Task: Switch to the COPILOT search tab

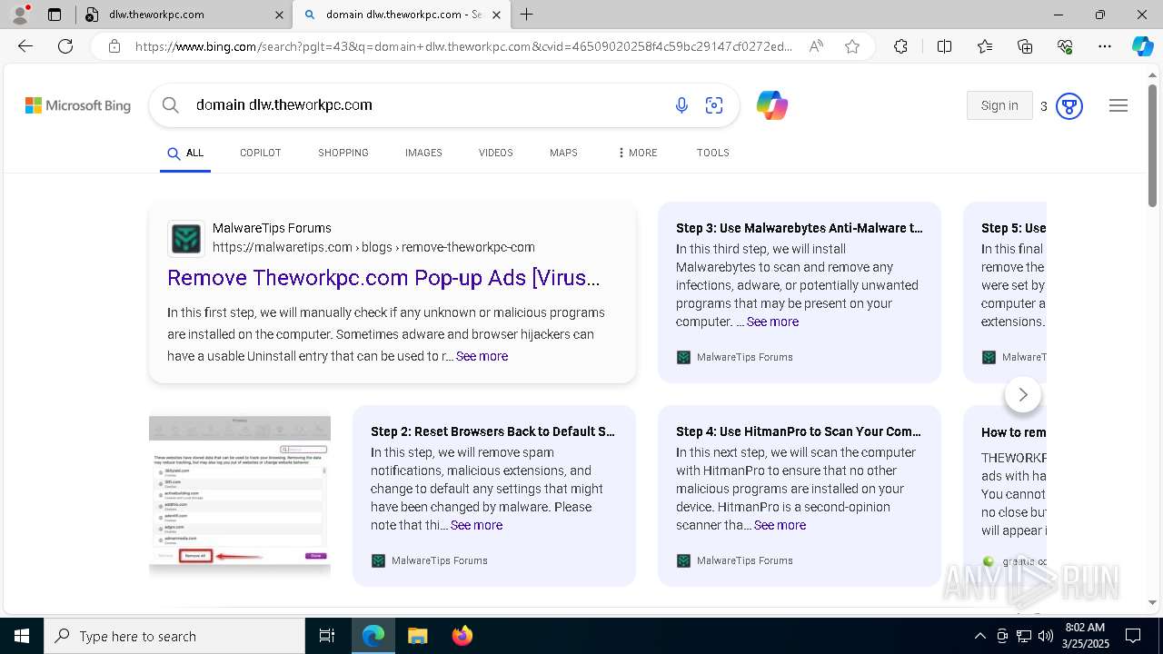Action: click(261, 153)
